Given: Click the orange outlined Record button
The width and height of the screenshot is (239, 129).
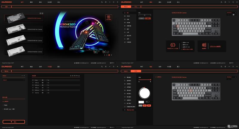Looking at the screenshot, I should click(x=14, y=122).
